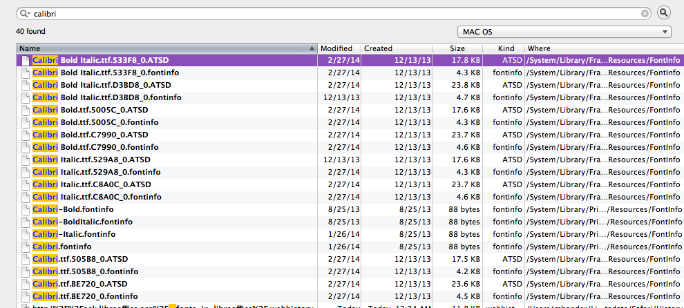Clear the calibri search text
Screen dimensions: 684x308
pos(645,14)
